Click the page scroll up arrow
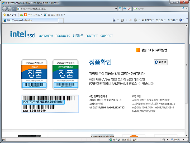 [187, 25]
